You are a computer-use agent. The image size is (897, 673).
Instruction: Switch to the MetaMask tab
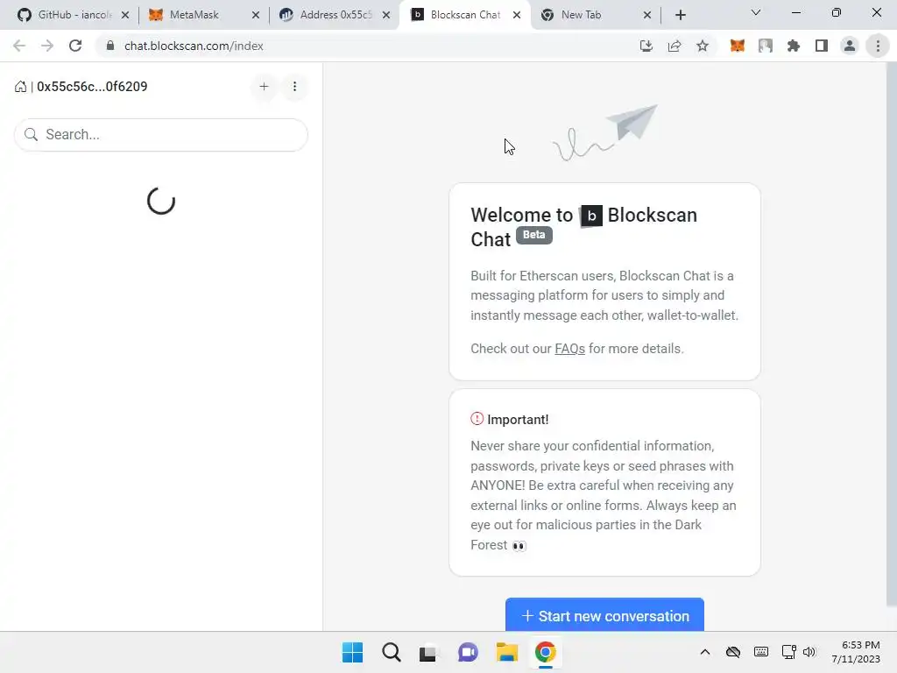click(194, 15)
